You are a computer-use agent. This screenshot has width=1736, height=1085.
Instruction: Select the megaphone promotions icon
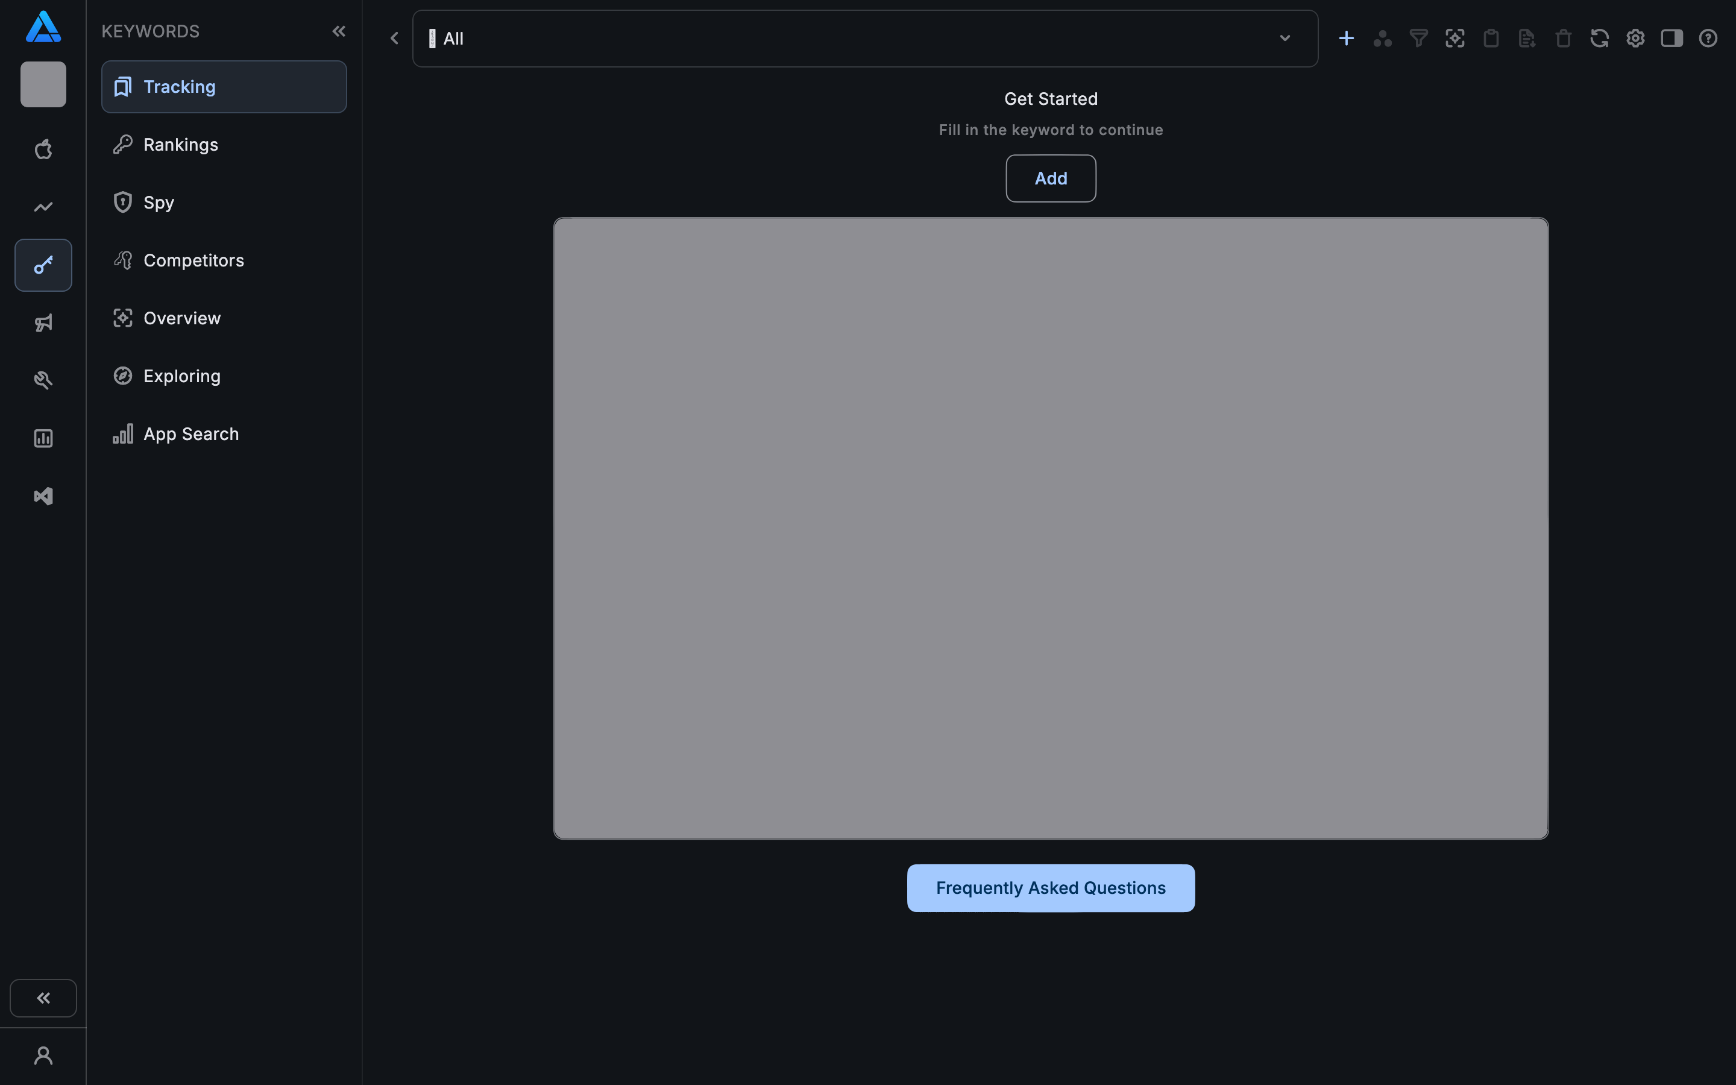[43, 323]
